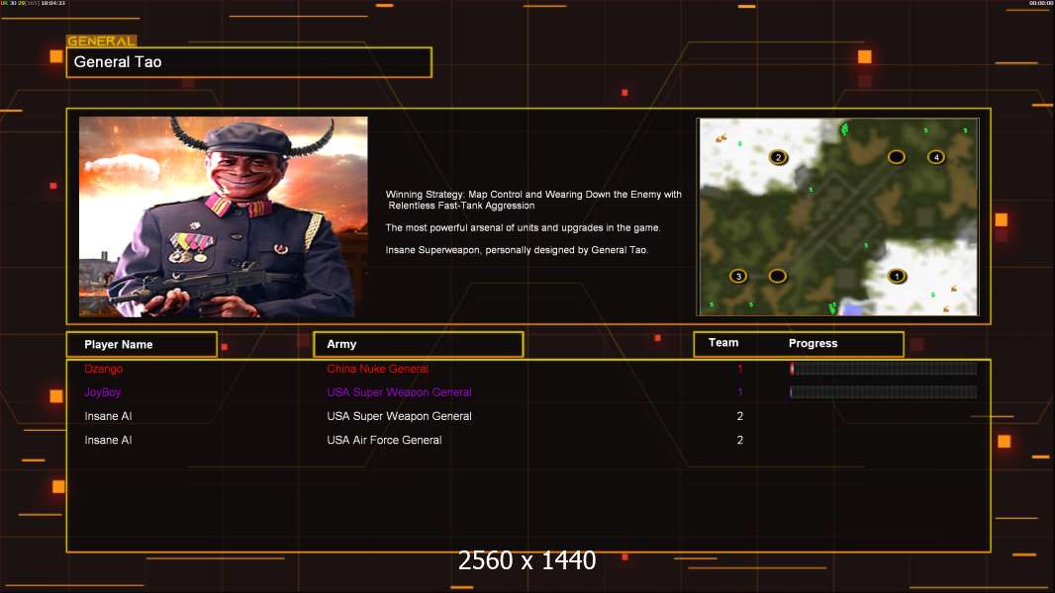The image size is (1055, 593).
Task: Click JoyBoy's USA Super Weapon General army
Action: 399,392
